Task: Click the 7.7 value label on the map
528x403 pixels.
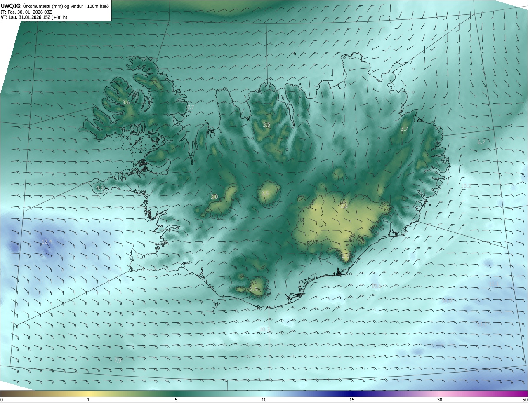Action: 190,107
